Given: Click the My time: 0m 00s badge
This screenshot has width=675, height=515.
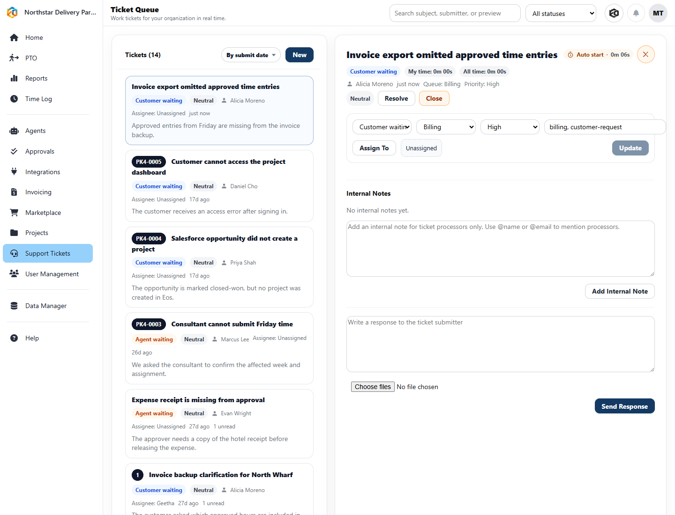Looking at the screenshot, I should click(430, 72).
